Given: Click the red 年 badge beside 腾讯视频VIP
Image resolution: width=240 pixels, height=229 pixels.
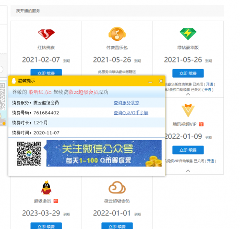Looking at the screenshot, I should [x=201, y=124].
